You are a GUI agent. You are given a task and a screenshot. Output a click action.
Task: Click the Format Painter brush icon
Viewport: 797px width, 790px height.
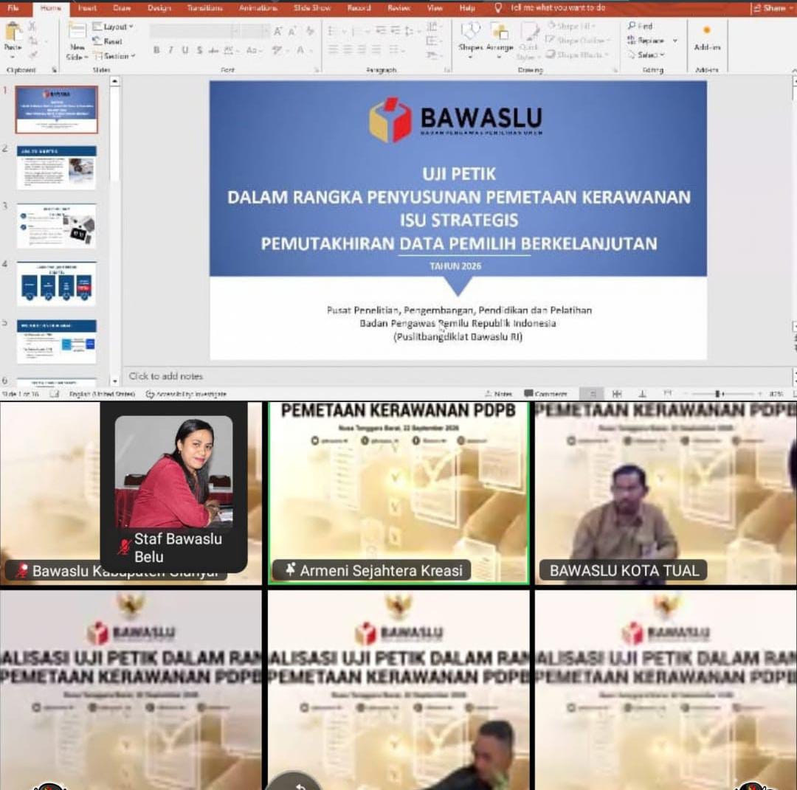[32, 55]
